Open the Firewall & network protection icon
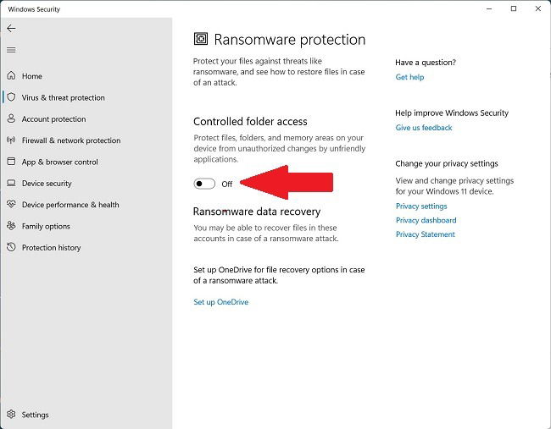This screenshot has width=551, height=429. point(12,140)
